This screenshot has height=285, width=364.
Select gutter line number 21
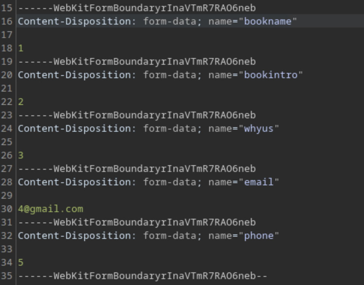click(x=7, y=88)
